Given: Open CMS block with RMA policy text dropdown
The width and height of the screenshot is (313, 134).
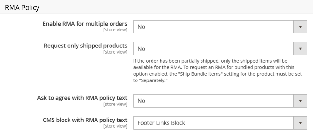Looking at the screenshot, I should pos(220,123).
